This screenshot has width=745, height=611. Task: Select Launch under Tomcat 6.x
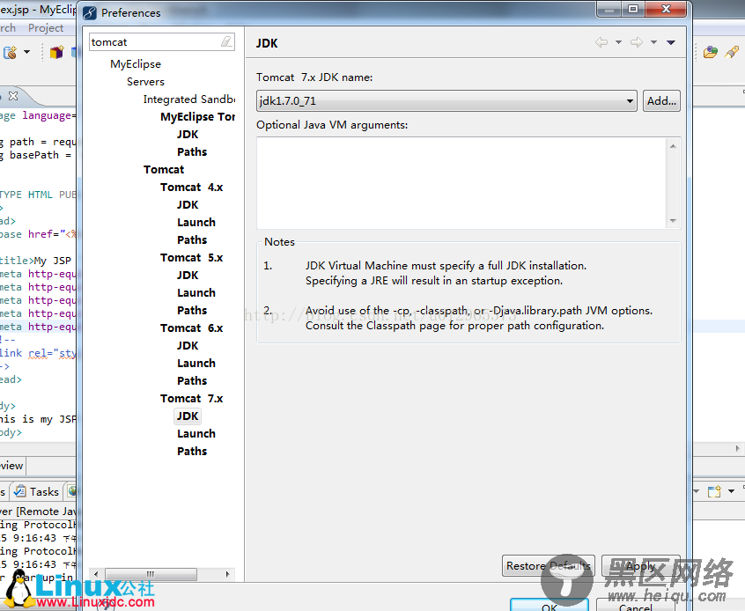point(196,363)
